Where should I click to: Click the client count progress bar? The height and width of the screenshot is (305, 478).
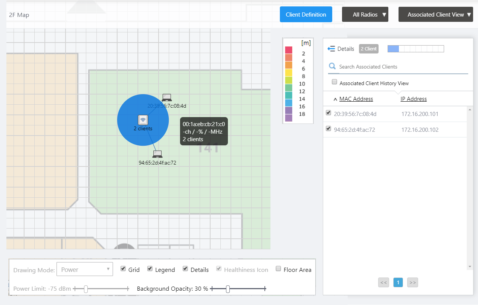(x=416, y=49)
